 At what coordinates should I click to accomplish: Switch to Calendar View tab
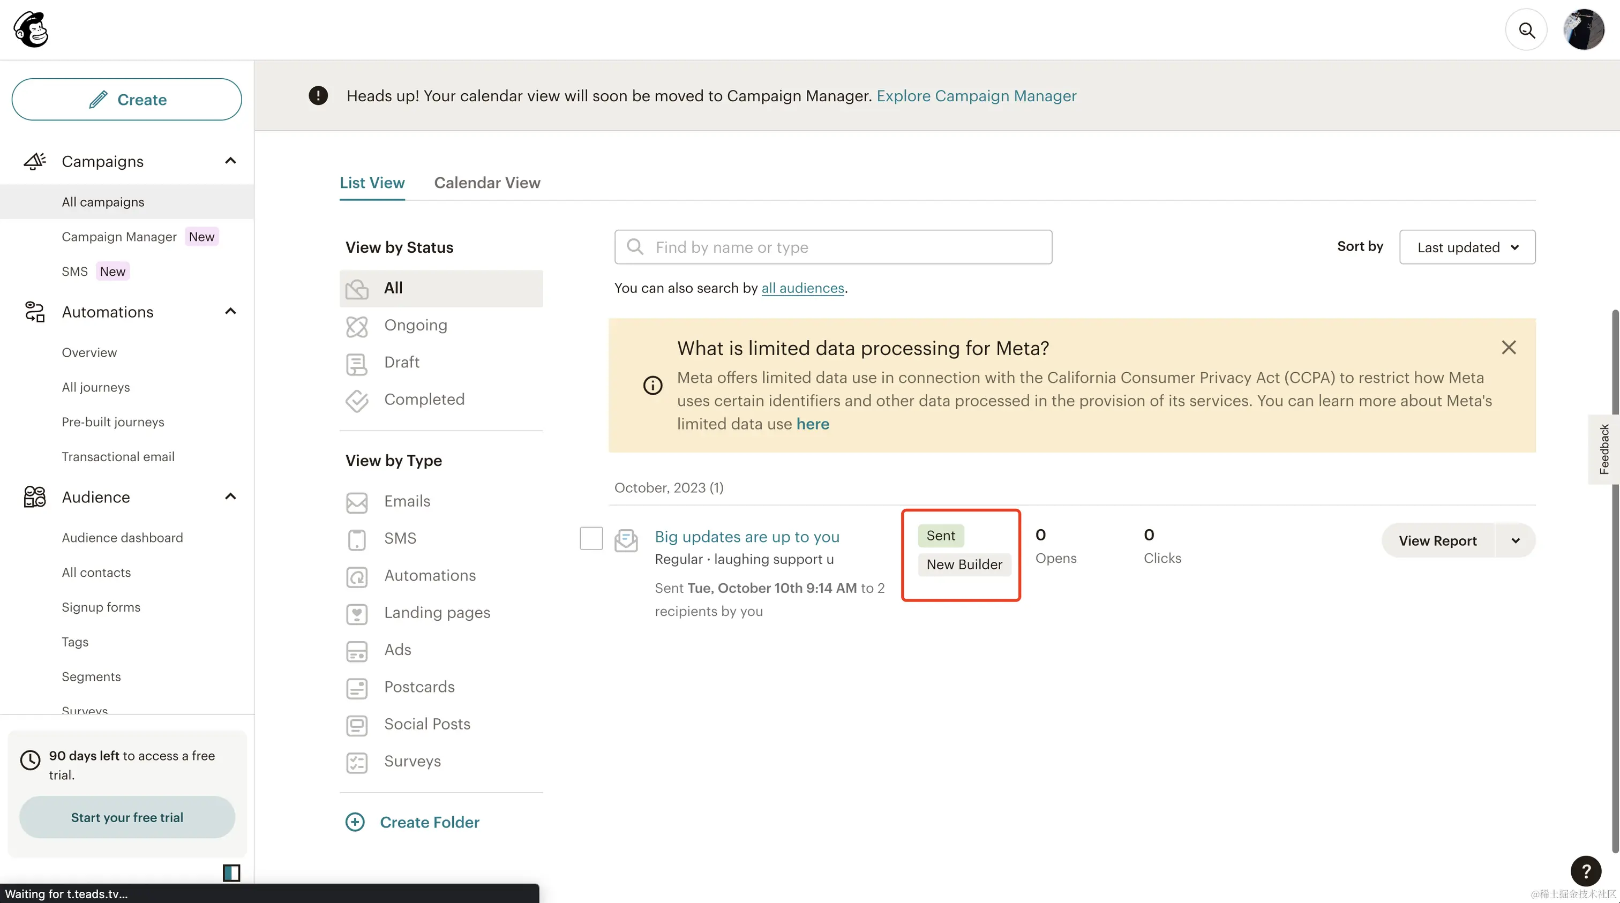coord(487,183)
